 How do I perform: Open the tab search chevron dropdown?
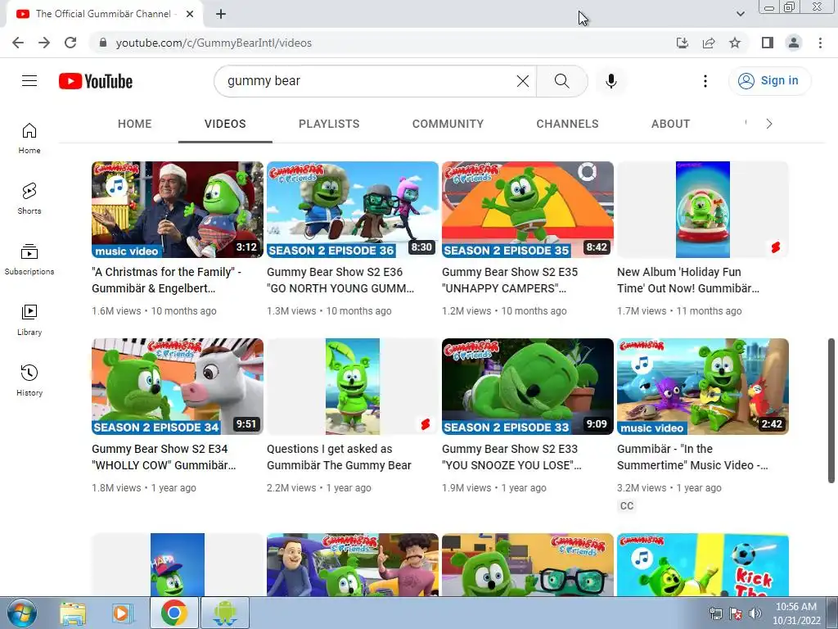[x=740, y=14]
